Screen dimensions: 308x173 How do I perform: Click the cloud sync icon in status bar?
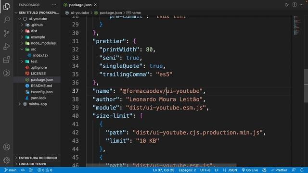pos(23,170)
